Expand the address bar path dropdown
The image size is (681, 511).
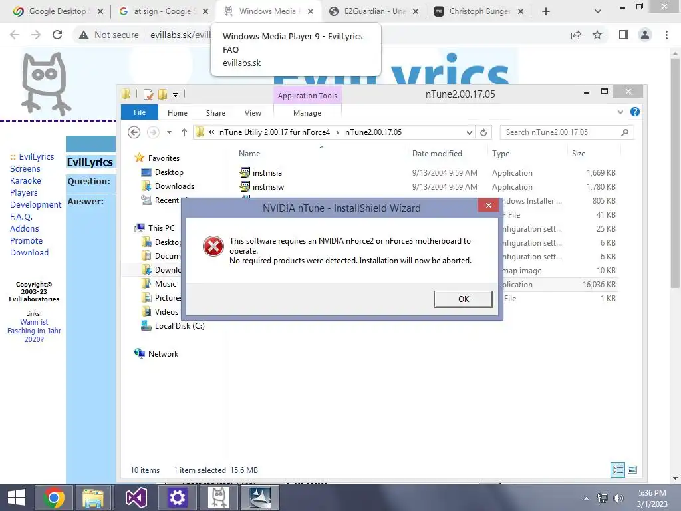[x=469, y=132]
